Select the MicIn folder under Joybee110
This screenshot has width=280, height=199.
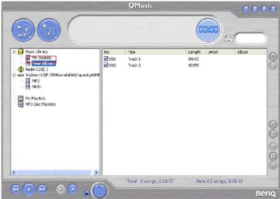[37, 87]
